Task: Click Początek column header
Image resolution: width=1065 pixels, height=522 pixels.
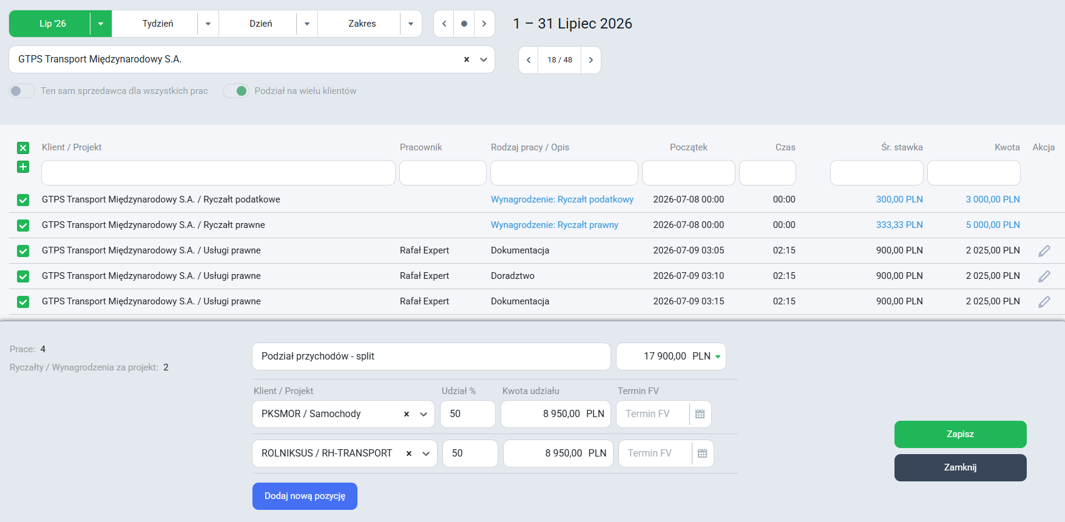Action: (689, 147)
